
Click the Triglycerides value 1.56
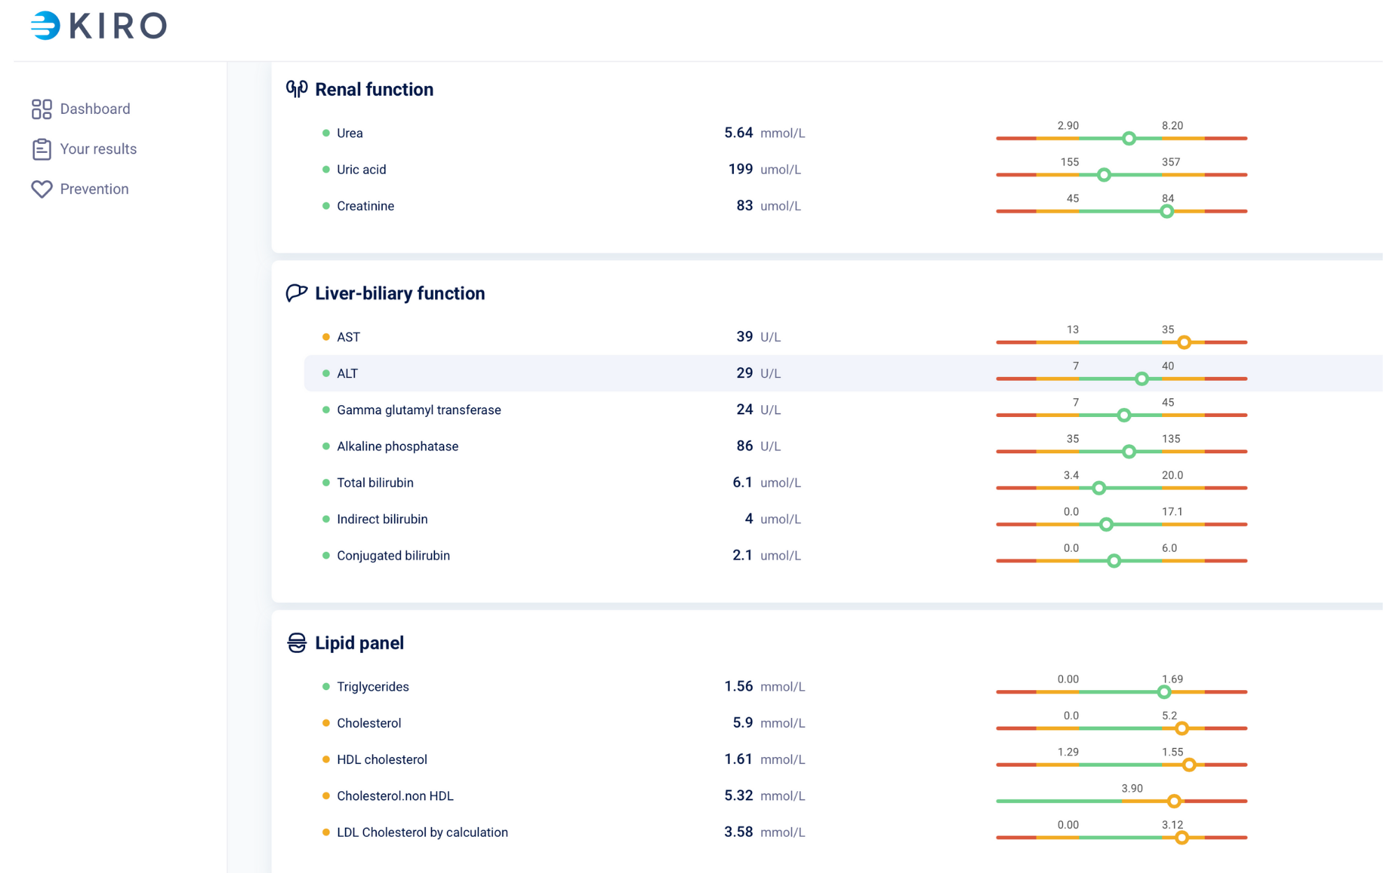738,687
